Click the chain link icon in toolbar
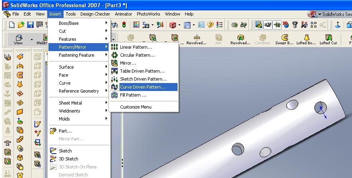 (x=244, y=25)
